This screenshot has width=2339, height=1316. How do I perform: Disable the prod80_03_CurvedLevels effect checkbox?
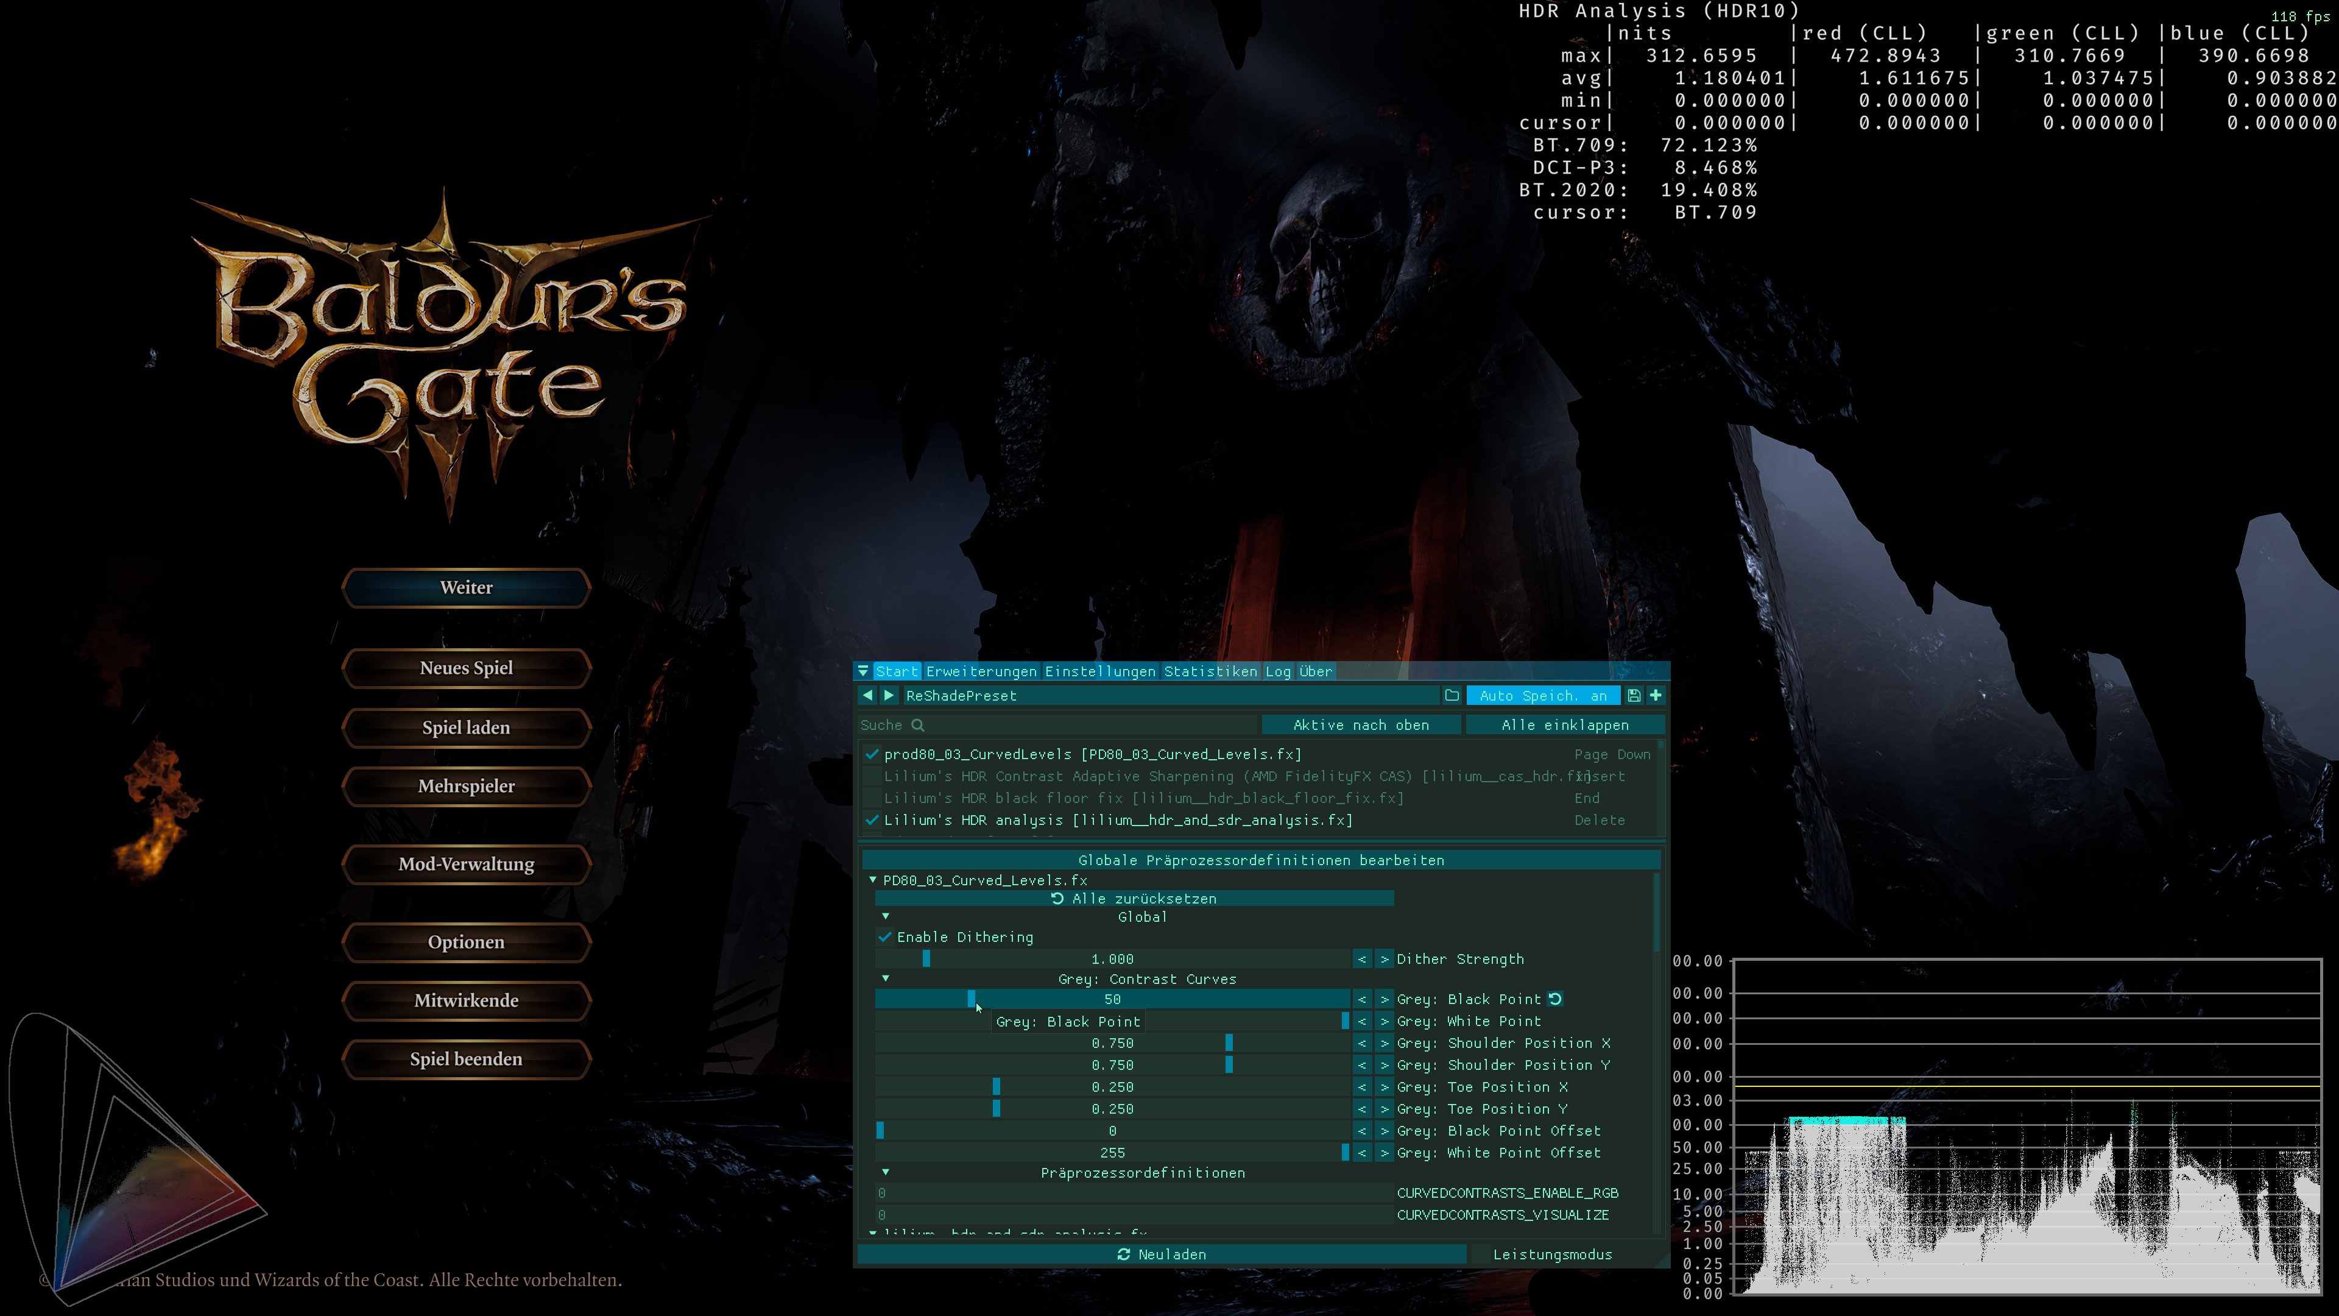coord(872,754)
